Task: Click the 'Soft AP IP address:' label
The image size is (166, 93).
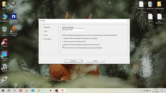Action: (x=68, y=27)
